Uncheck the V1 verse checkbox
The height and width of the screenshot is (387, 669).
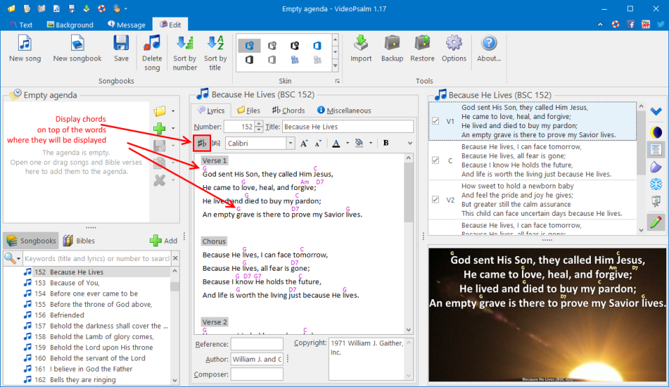tap(436, 120)
